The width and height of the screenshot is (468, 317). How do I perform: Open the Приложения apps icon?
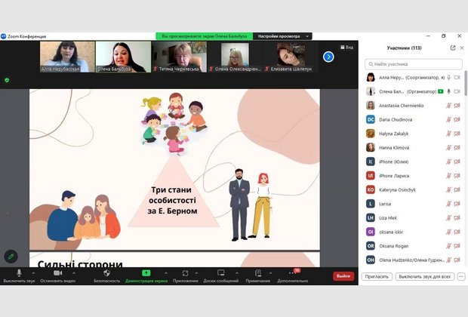185,272
